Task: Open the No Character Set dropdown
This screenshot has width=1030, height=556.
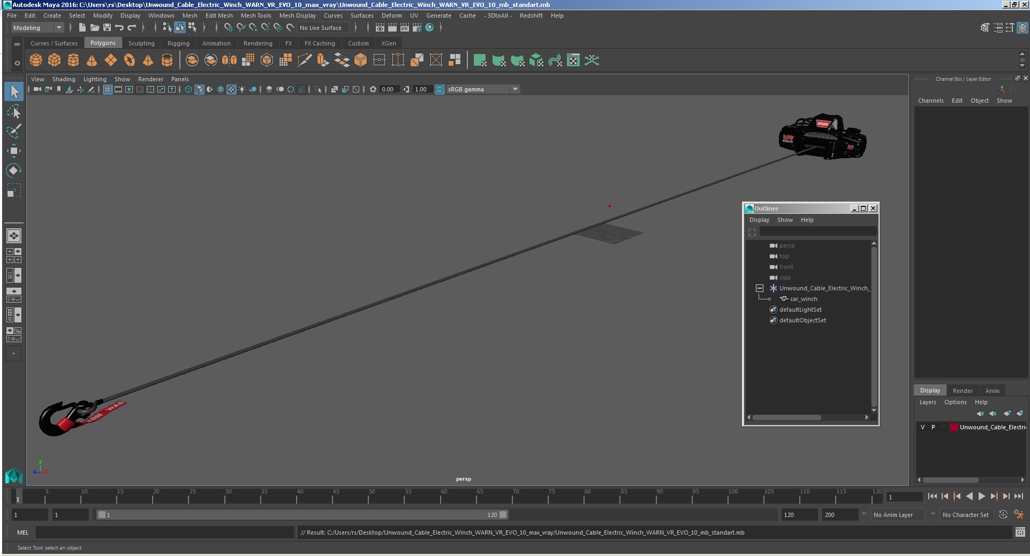Action: pos(967,515)
